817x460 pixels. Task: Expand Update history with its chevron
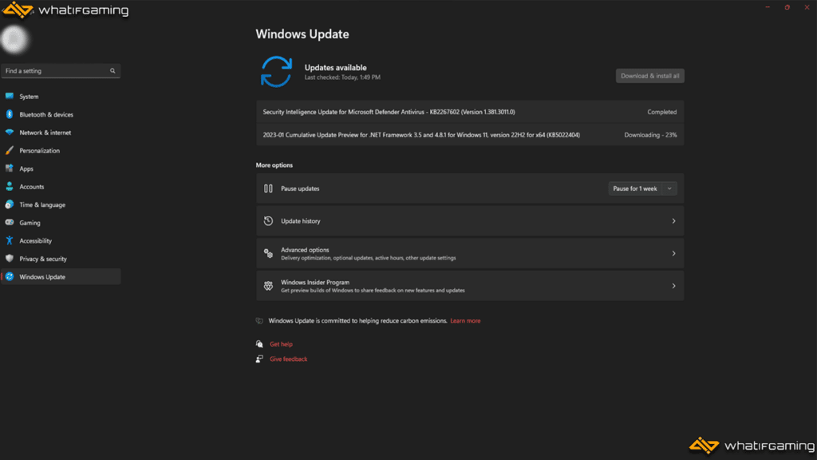tap(673, 221)
